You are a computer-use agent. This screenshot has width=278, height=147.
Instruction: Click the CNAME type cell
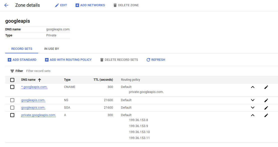[x=70, y=87]
